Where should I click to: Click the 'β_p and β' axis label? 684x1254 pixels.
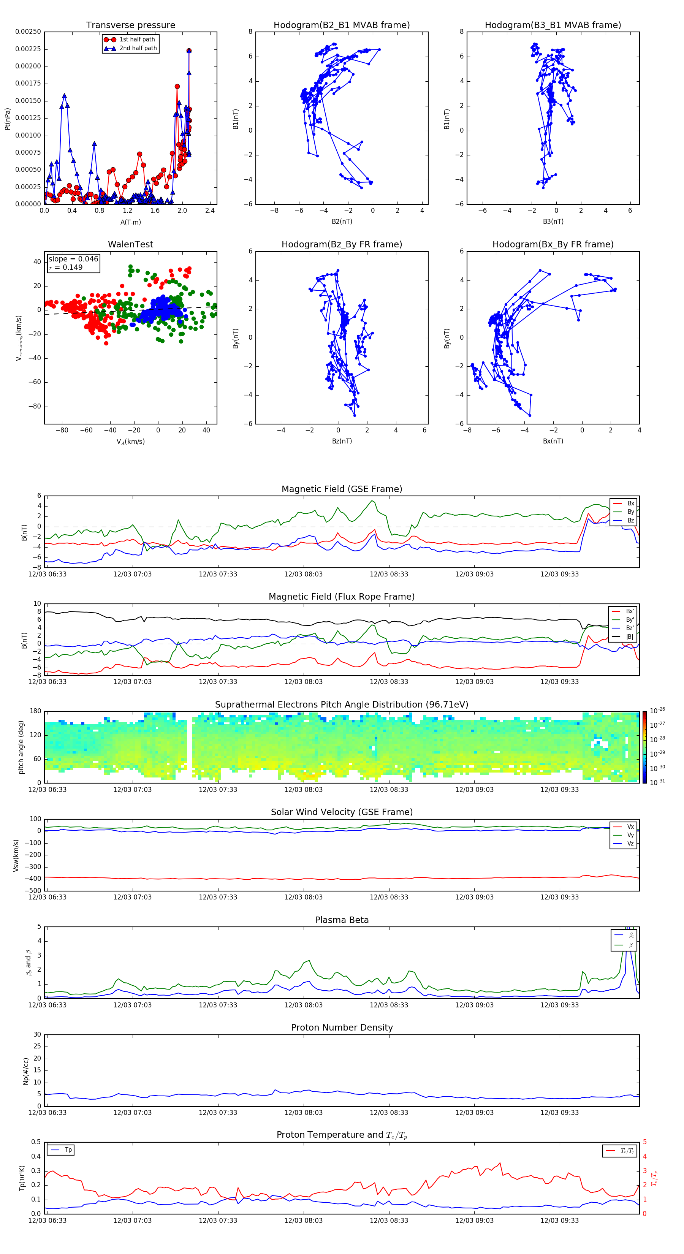(x=28, y=963)
